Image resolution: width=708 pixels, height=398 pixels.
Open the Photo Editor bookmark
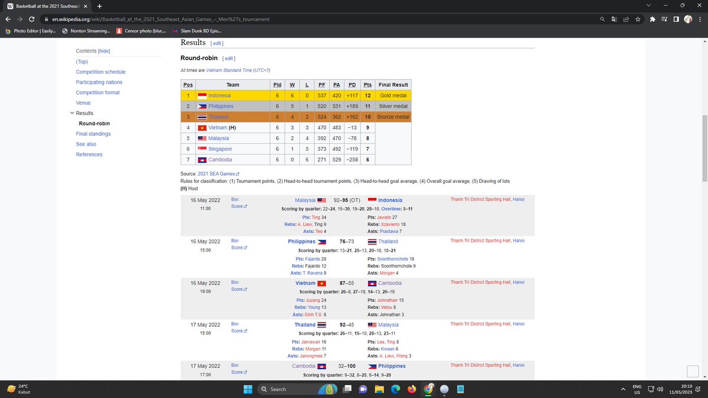[x=30, y=31]
